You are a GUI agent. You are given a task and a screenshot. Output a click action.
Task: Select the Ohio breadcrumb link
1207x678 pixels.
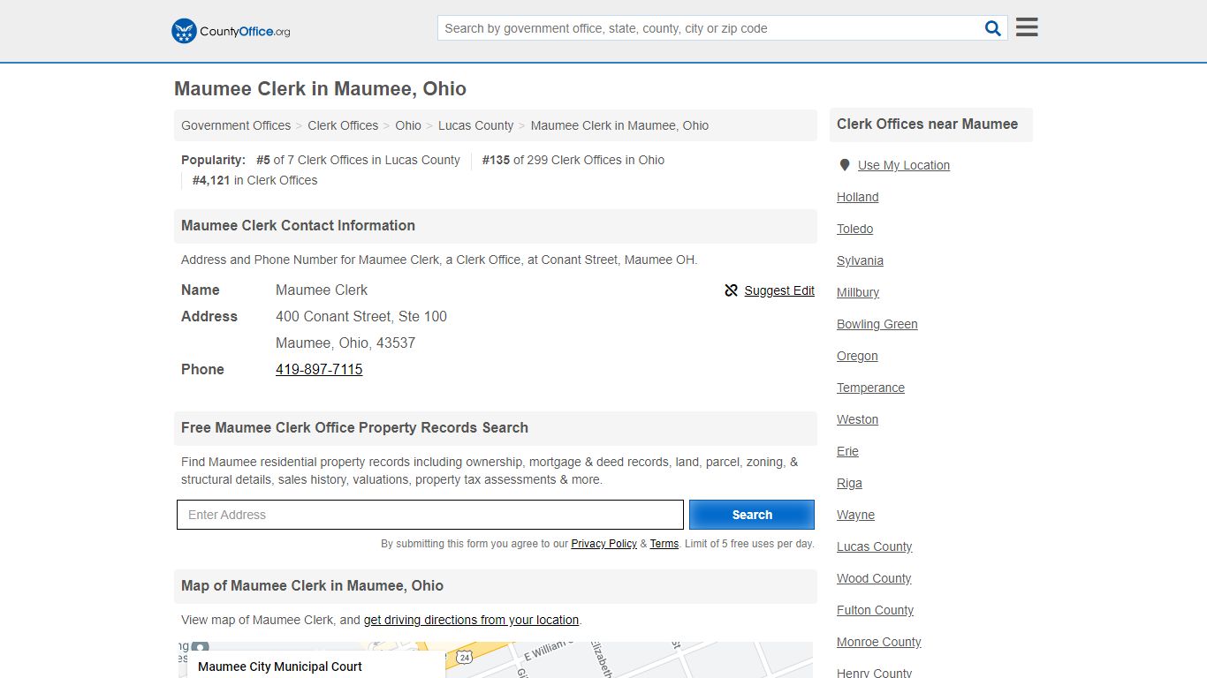[408, 125]
